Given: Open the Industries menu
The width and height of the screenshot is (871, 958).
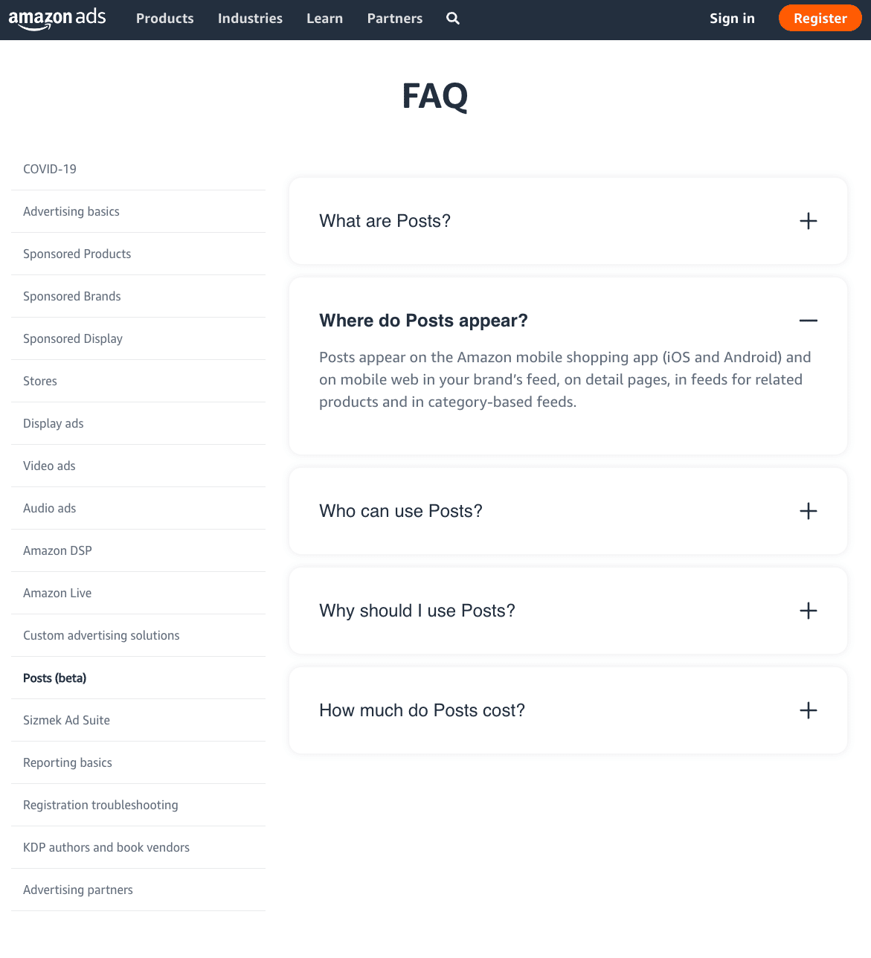Looking at the screenshot, I should tap(250, 19).
